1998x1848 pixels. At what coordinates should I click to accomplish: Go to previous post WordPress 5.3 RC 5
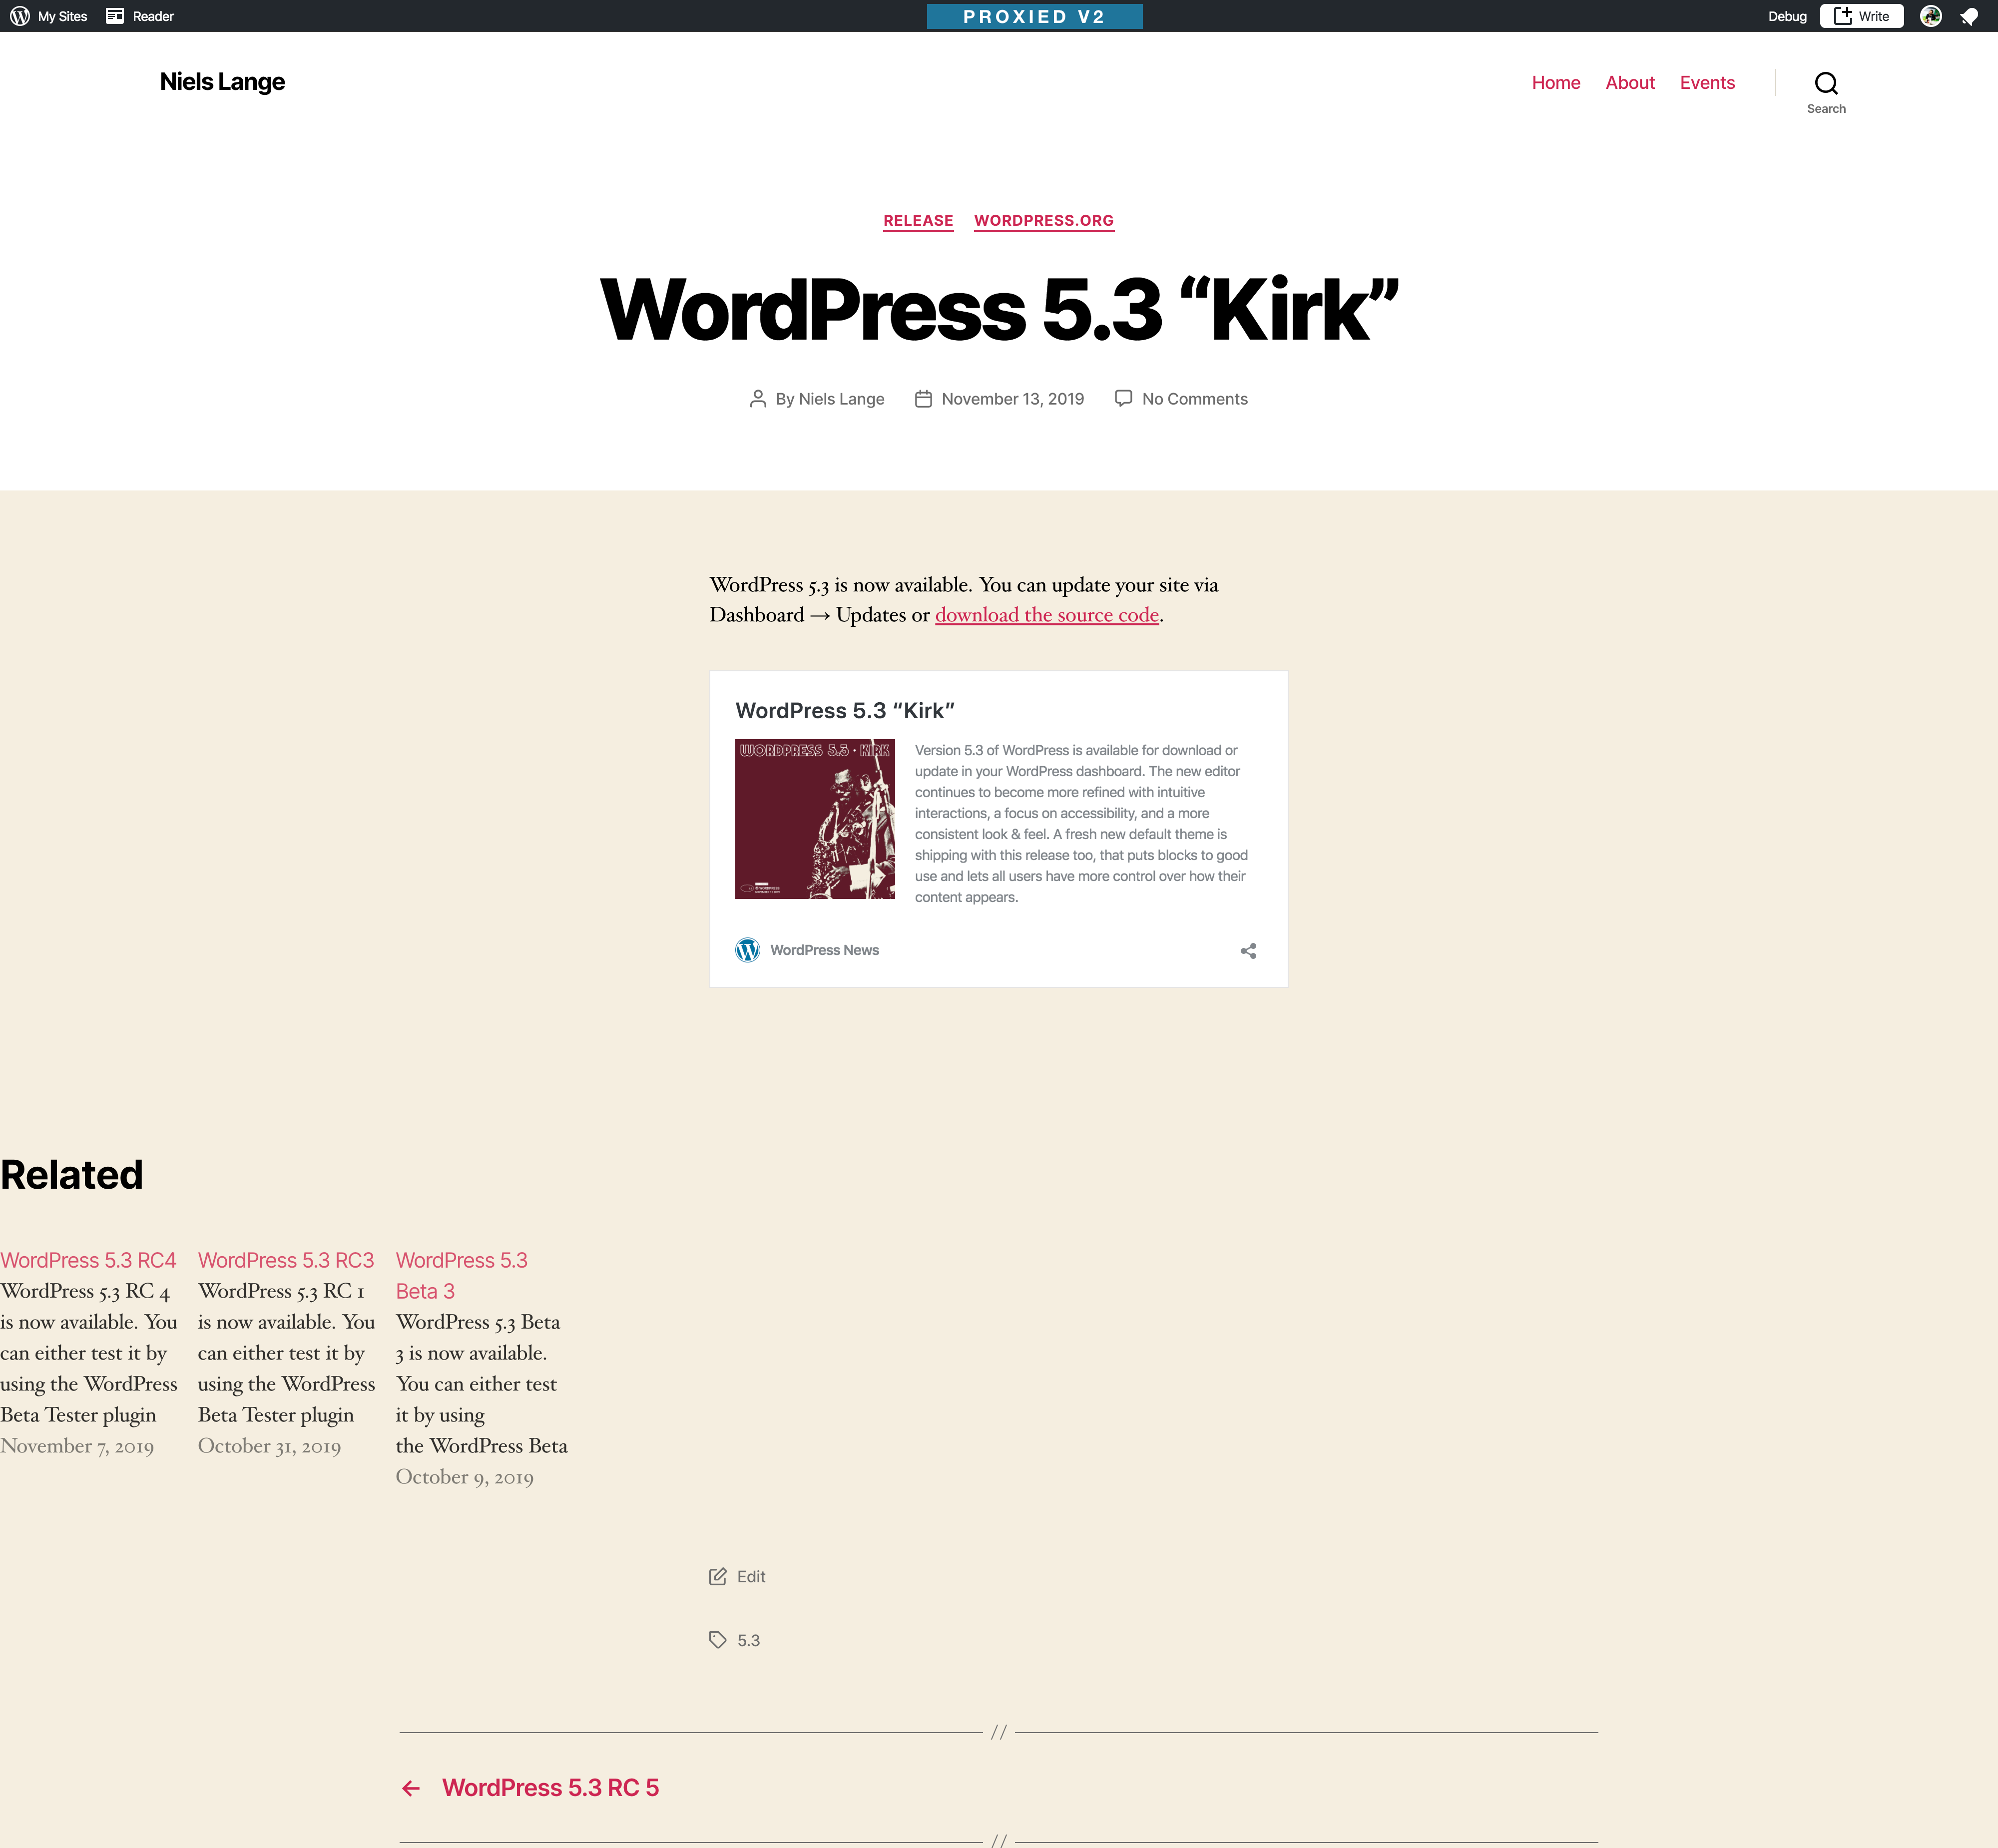(x=550, y=1788)
